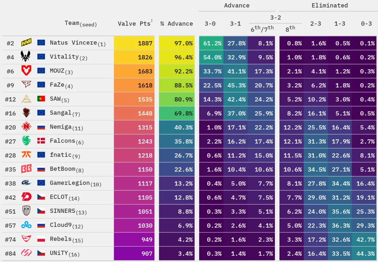Click the Eliminated group header
The height and width of the screenshot is (262, 378).
coord(329,5)
